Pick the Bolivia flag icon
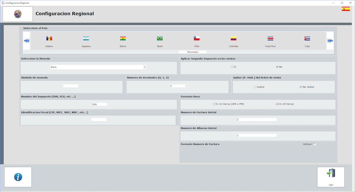Screen dimensions: 355x192 coord(123,38)
